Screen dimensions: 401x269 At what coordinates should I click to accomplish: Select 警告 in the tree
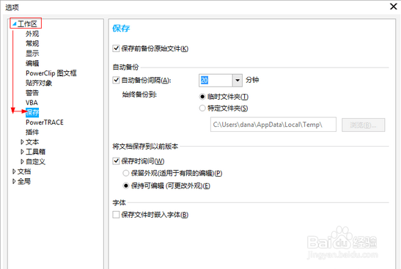pos(32,93)
